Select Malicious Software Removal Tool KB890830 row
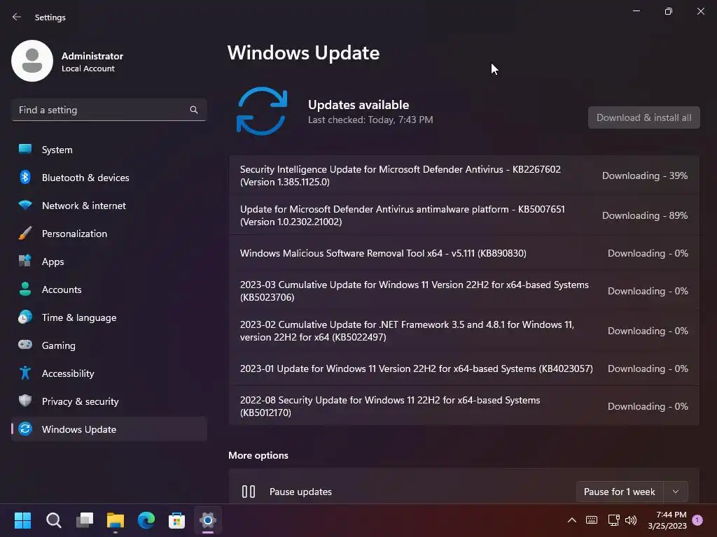The image size is (717, 537). pyautogui.click(x=464, y=253)
